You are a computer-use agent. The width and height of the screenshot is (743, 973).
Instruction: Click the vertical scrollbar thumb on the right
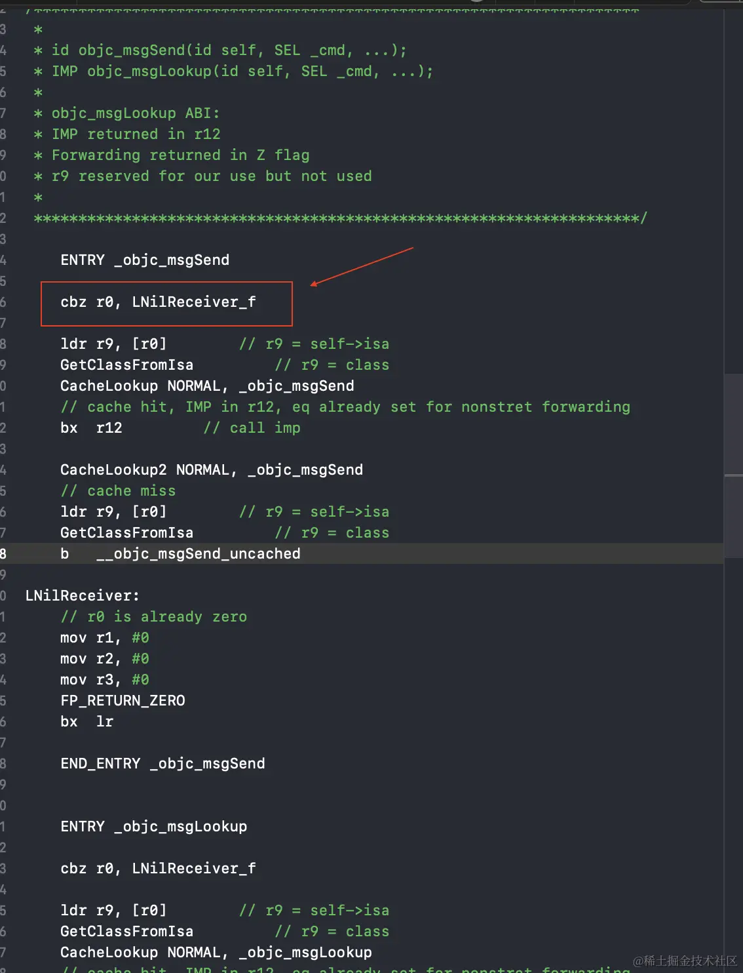[x=733, y=423]
